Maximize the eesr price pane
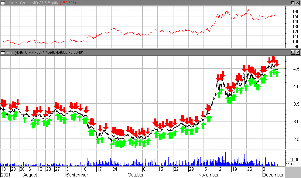The image size is (301, 178). [x=292, y=52]
